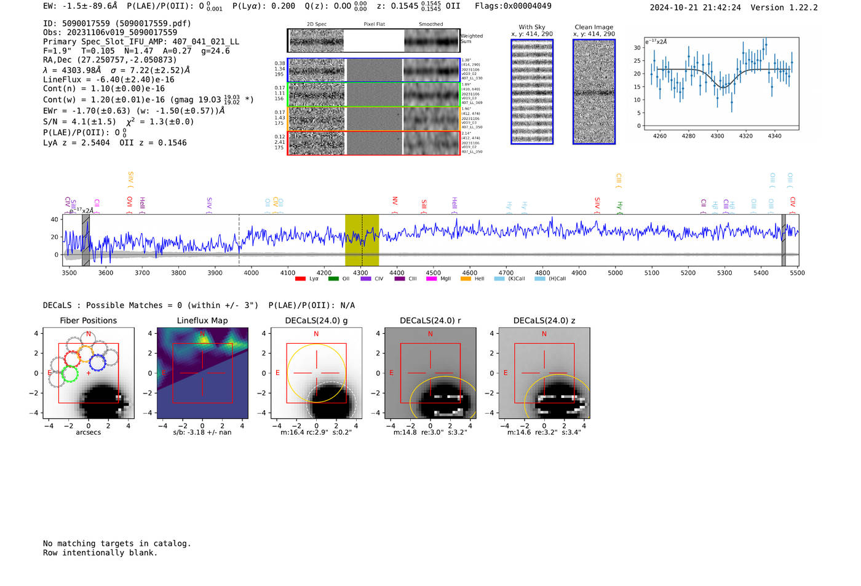Open the With Sky cutout image
Viewport: 861px width, 586px height.
(532, 92)
